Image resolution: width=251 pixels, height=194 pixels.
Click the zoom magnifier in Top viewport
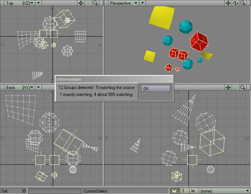(95, 3)
